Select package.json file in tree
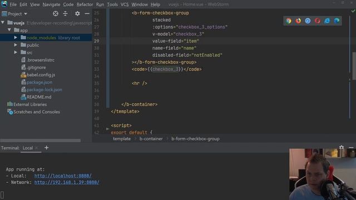 pyautogui.click(x=39, y=82)
